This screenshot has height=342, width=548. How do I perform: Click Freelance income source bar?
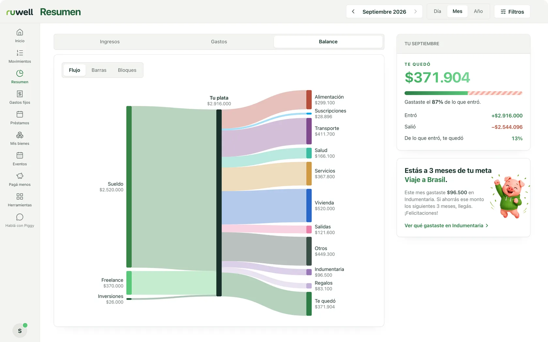click(x=129, y=283)
